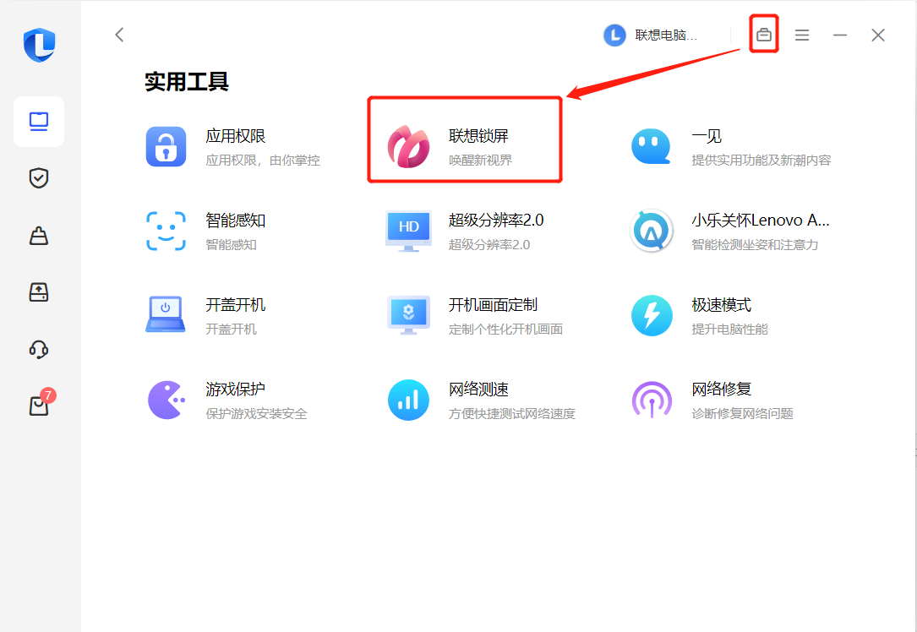
Task: Click the description 提升电脑性能
Action: [x=729, y=330]
